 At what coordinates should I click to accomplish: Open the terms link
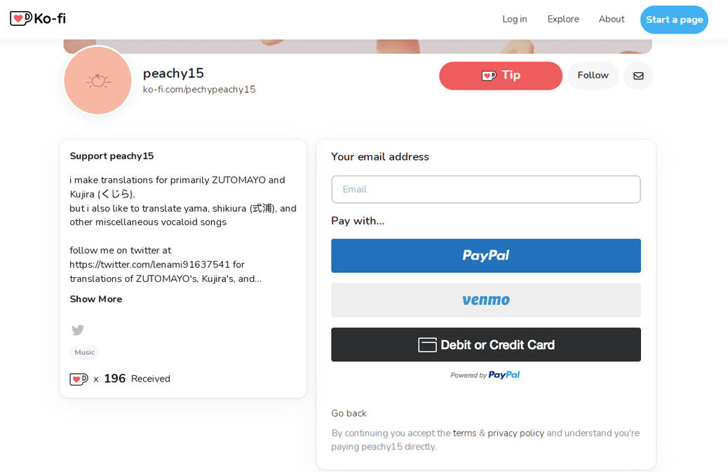coord(464,433)
